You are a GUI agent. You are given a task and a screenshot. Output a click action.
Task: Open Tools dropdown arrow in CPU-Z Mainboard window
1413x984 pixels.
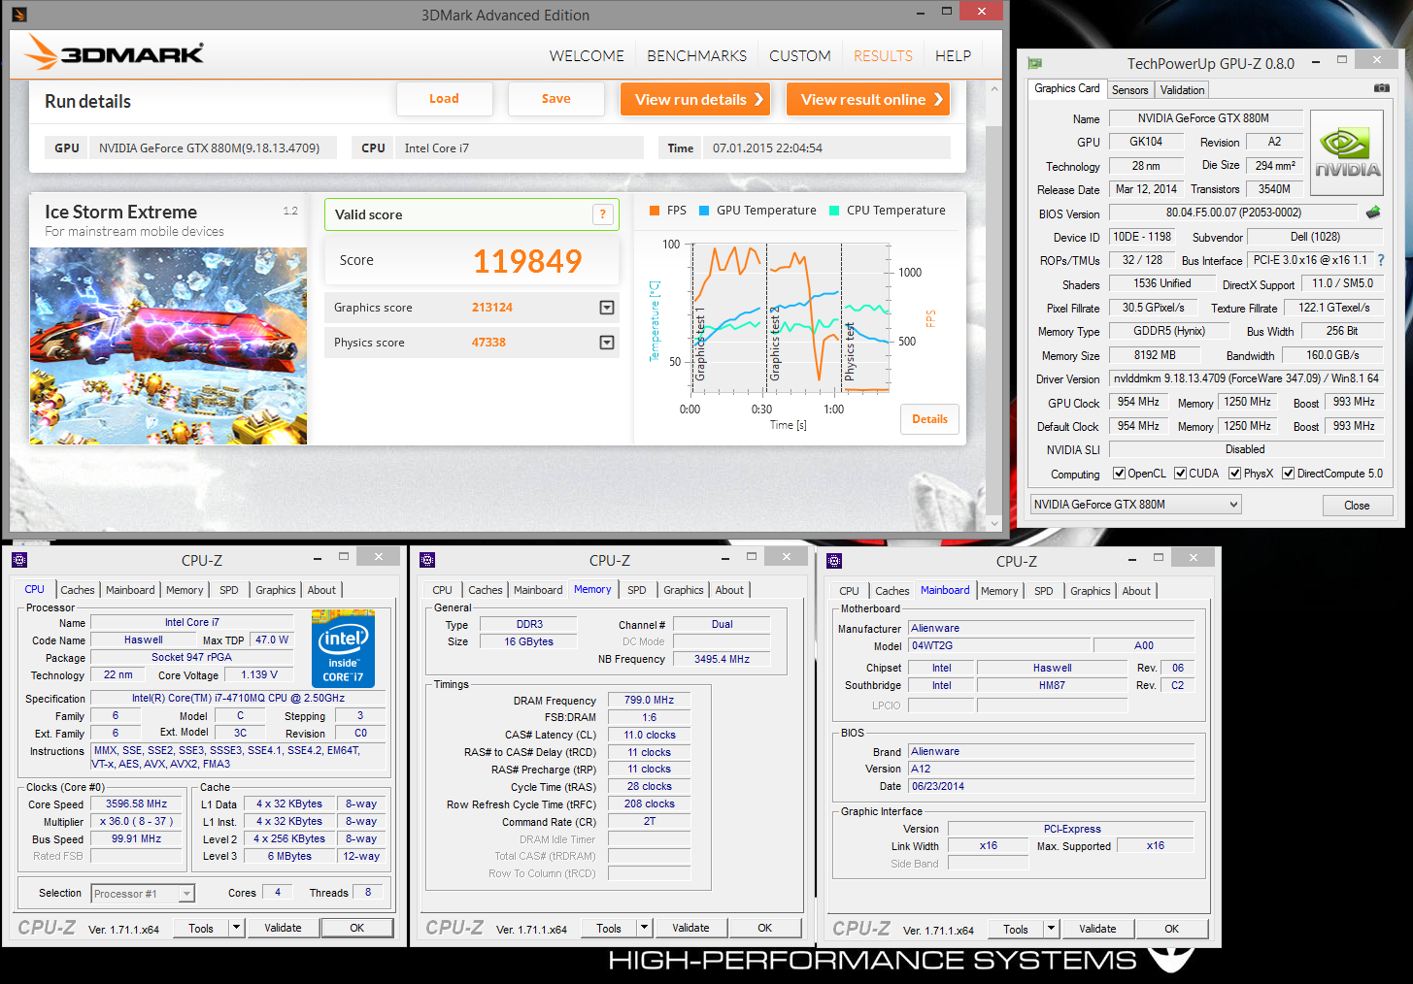tap(1051, 929)
